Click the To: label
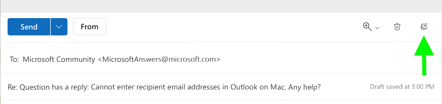The width and height of the screenshot is (442, 104). coord(14,59)
